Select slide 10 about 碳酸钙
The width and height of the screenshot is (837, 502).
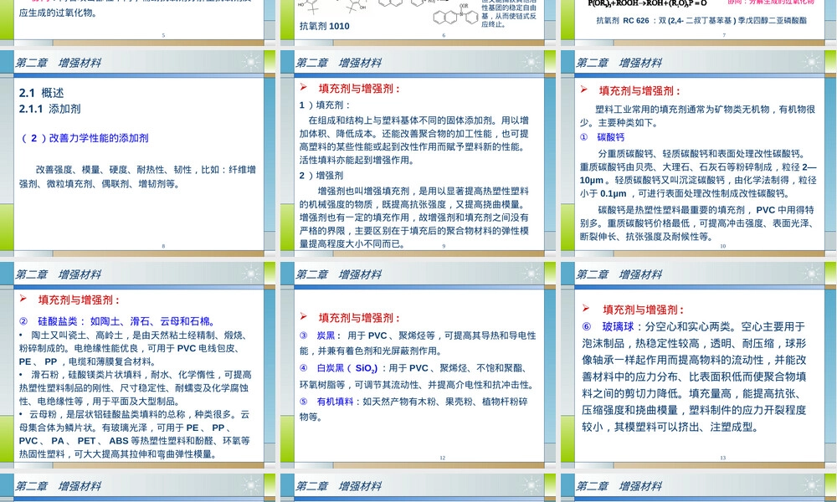pos(699,153)
